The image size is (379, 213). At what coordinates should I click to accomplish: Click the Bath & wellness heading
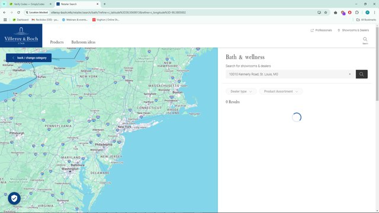[245, 57]
